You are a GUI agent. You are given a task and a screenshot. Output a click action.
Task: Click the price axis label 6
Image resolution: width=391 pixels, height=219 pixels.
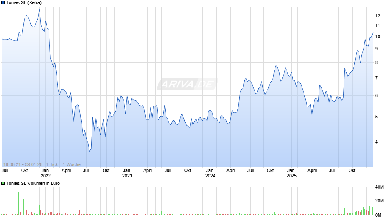tap(376, 96)
